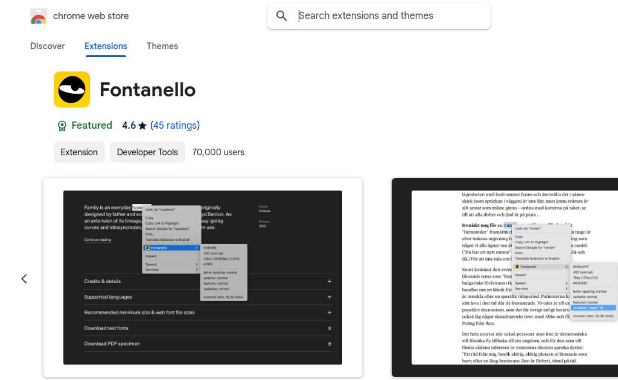Click the chrome web store title text
This screenshot has width=618, height=380.
pyautogui.click(x=91, y=16)
